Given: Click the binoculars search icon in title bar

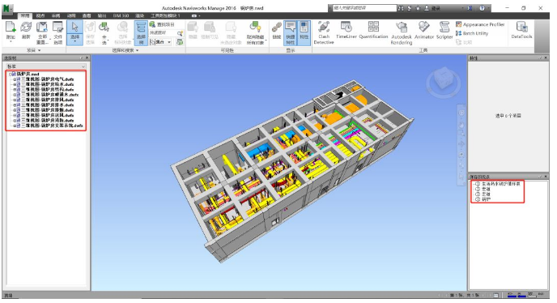Looking at the screenshot, I should 401,8.
